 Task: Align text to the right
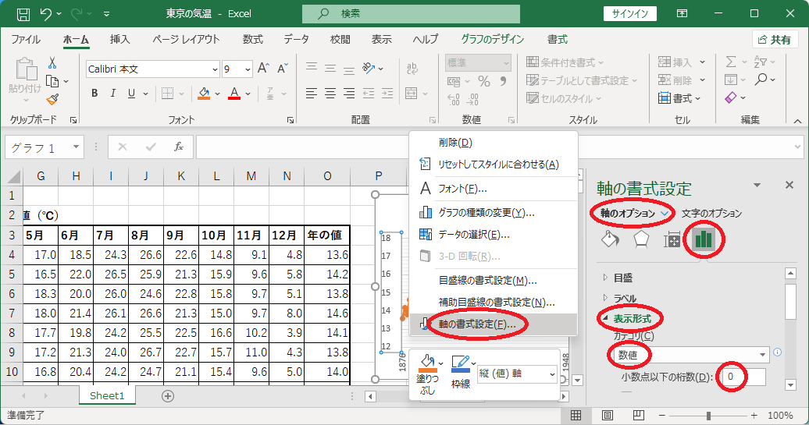pyautogui.click(x=349, y=94)
